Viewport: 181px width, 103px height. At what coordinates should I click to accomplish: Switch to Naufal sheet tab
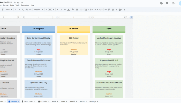pyautogui.click(x=72, y=101)
